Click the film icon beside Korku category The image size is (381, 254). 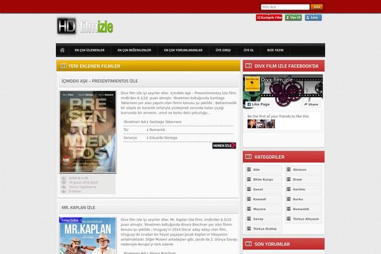(x=289, y=199)
